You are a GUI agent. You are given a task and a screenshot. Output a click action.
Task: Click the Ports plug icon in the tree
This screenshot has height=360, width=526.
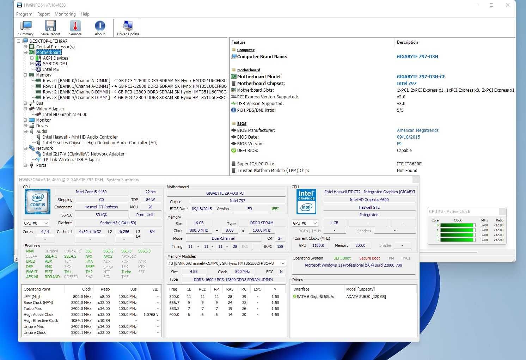coord(32,165)
